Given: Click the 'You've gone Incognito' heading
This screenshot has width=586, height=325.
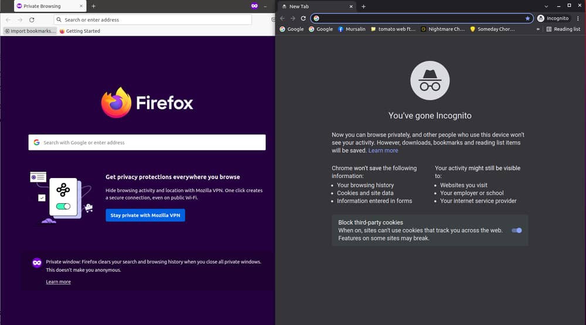Looking at the screenshot, I should tap(430, 116).
